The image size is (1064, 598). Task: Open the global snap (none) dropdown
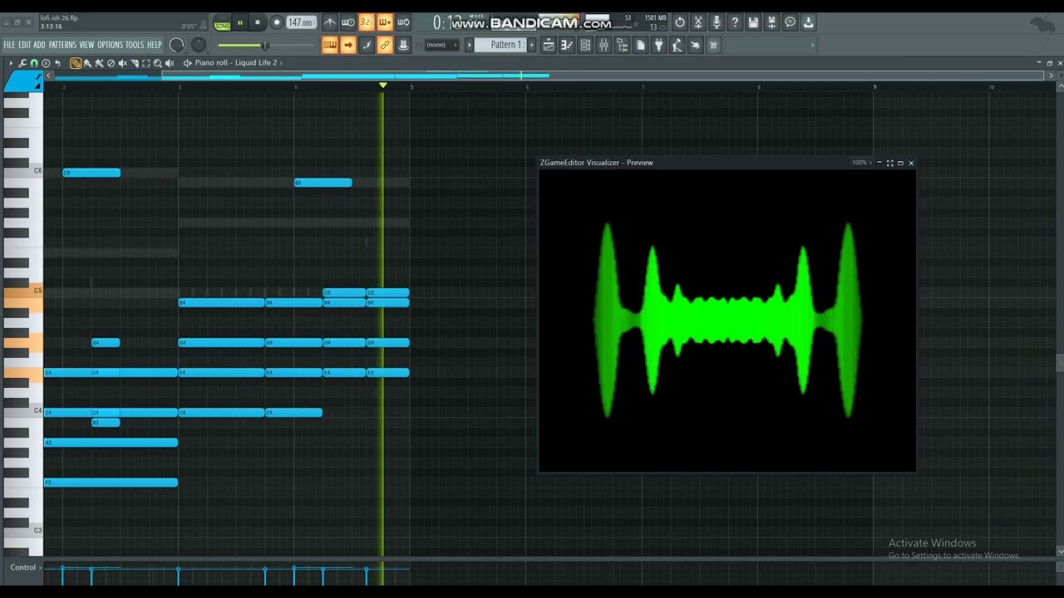pyautogui.click(x=441, y=45)
